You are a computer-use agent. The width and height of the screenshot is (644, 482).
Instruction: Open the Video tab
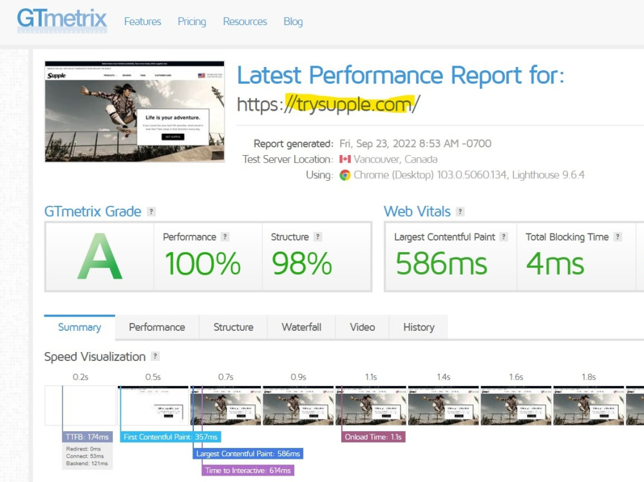[x=362, y=327]
